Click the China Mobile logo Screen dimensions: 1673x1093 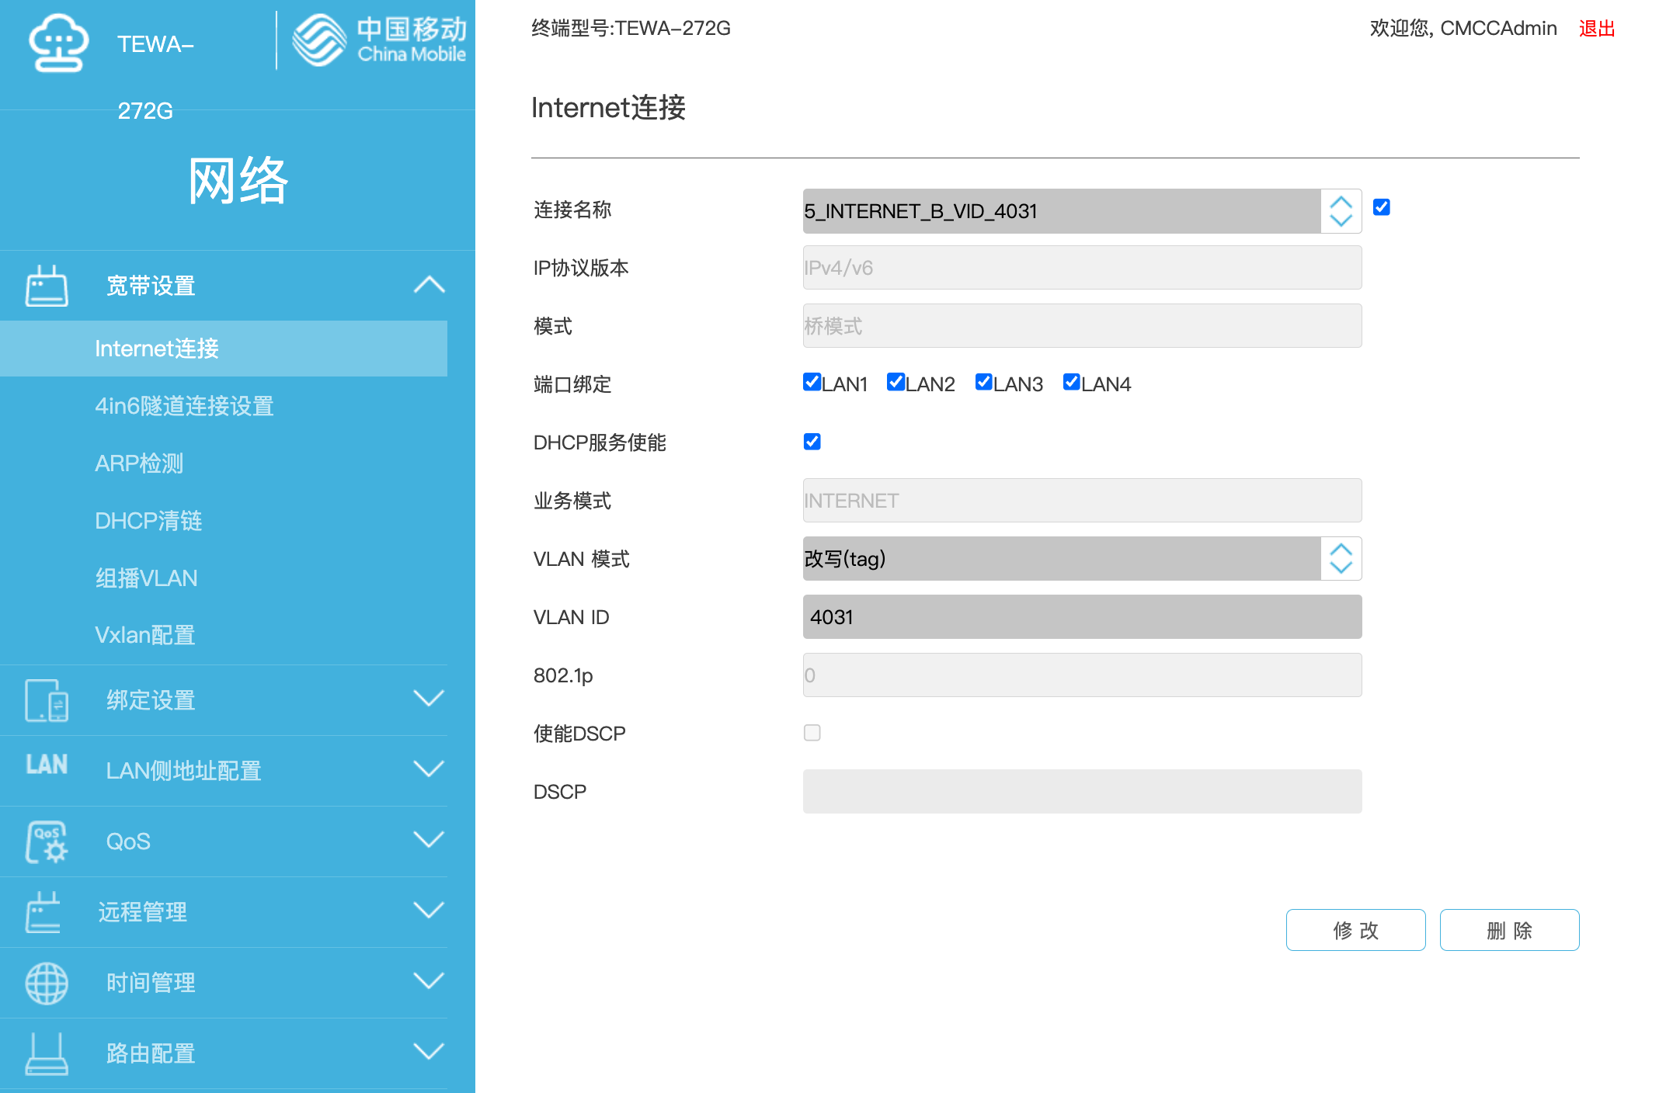click(x=379, y=40)
